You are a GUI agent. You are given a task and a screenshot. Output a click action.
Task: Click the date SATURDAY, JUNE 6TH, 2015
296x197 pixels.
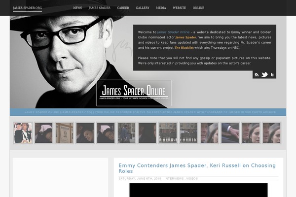(x=140, y=178)
